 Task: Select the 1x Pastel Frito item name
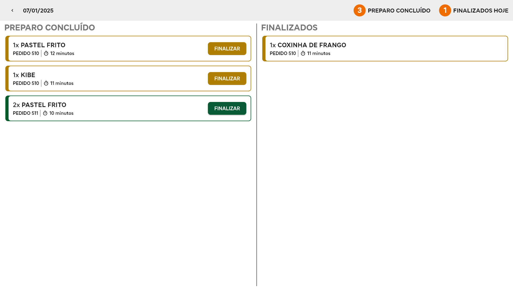(39, 45)
